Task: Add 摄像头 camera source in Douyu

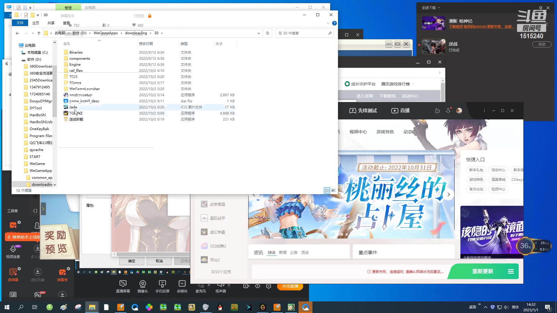Action: [142, 286]
